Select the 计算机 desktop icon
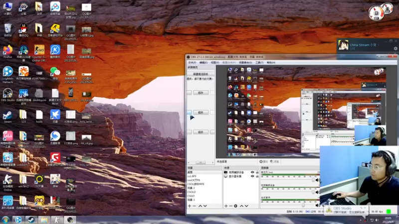This screenshot has height=224, width=399. pyautogui.click(x=8, y=8)
